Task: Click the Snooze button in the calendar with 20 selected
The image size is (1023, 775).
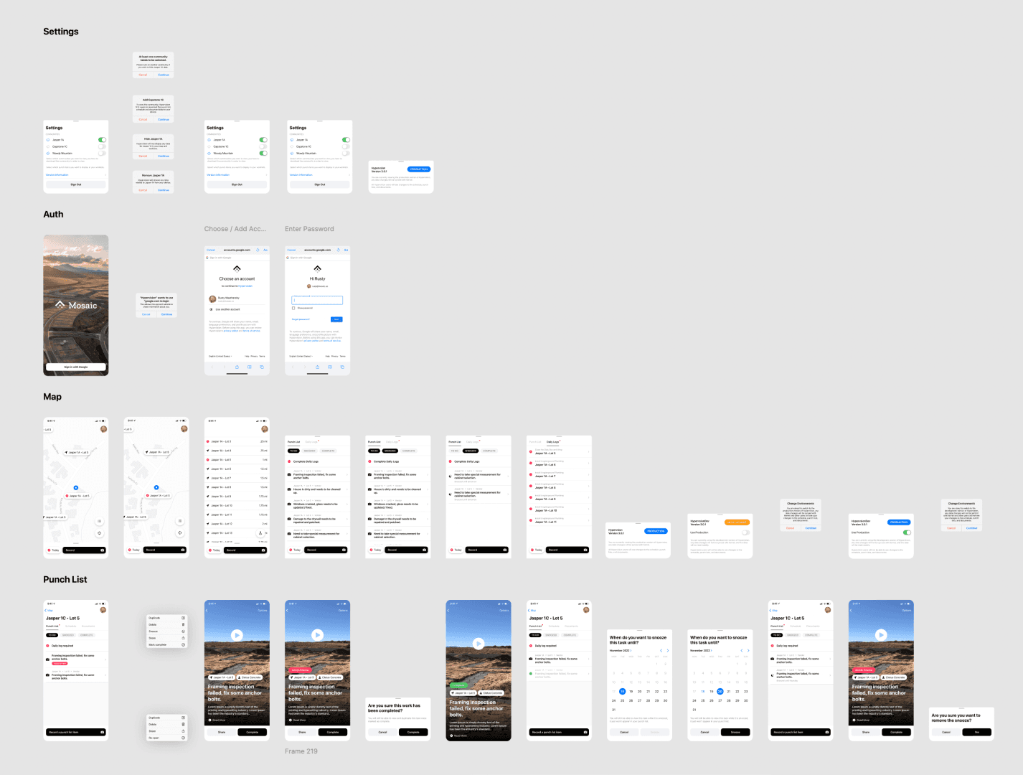Action: point(735,732)
